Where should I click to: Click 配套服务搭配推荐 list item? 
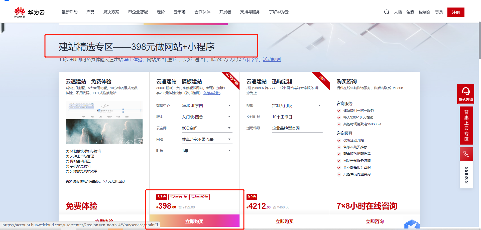point(357,154)
